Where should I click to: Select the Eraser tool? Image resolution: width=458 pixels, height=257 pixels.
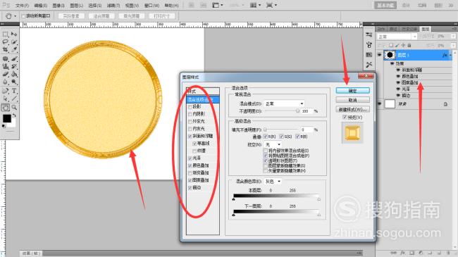[x=5, y=74]
